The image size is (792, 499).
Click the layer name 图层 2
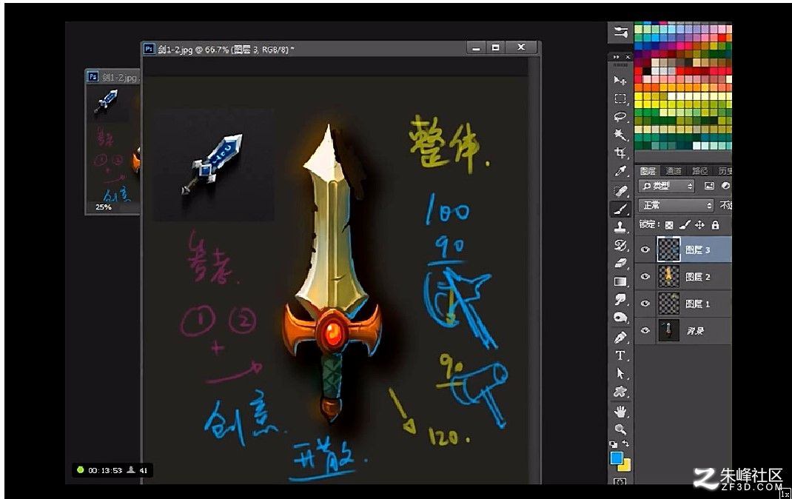[697, 277]
